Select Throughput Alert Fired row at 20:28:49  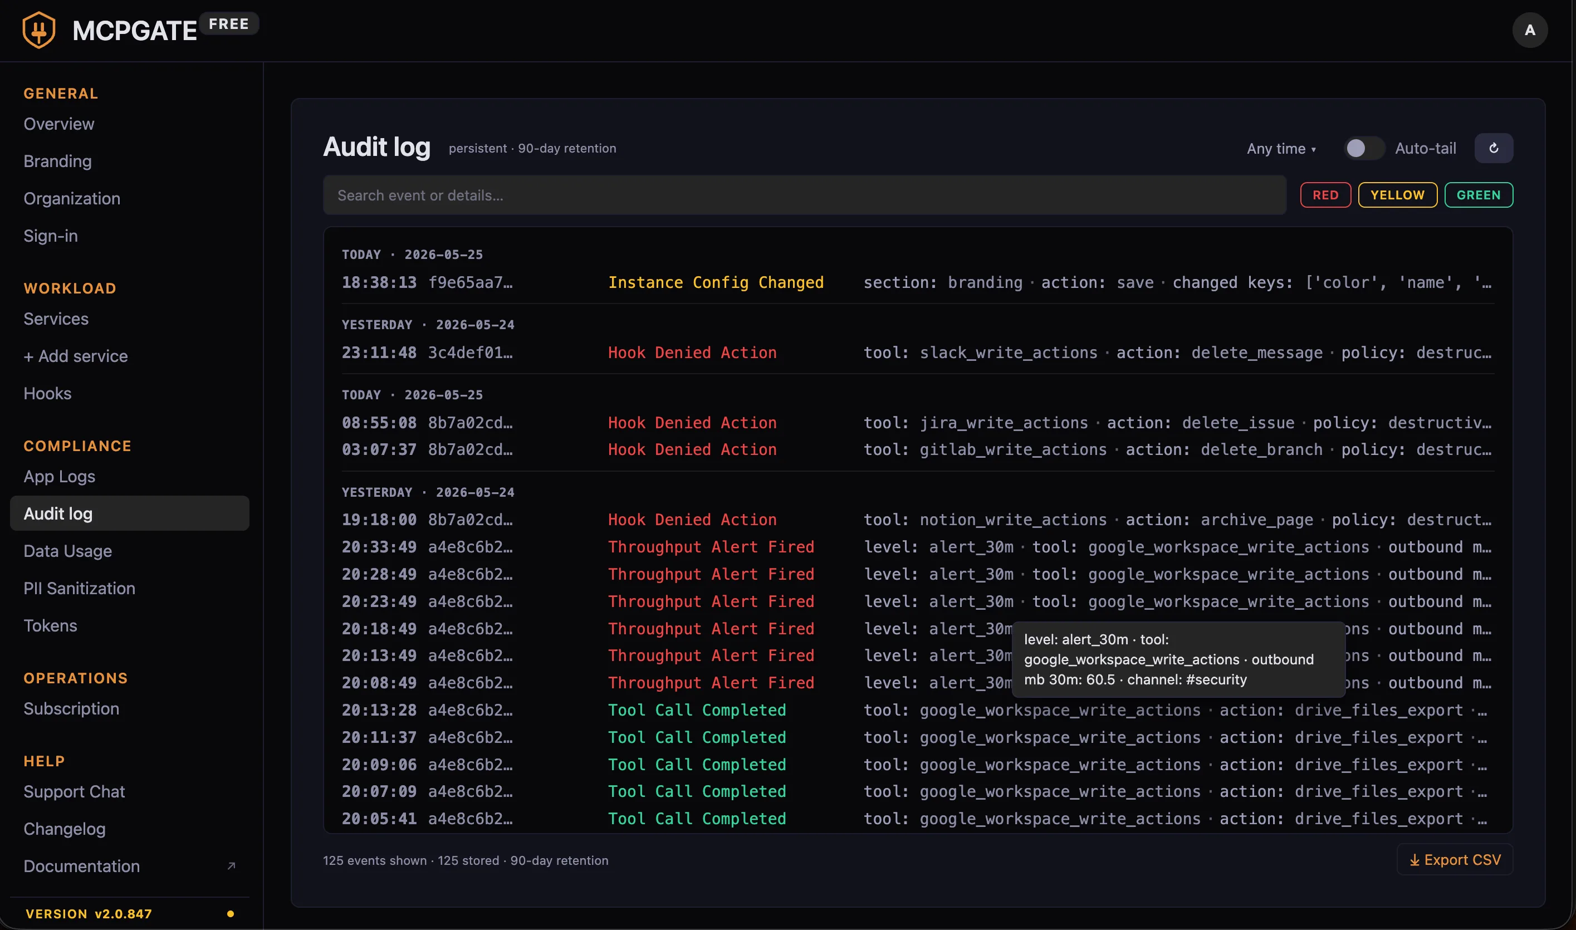[x=917, y=575]
